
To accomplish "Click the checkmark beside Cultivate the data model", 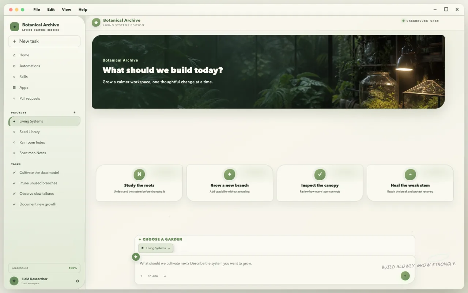I will pyautogui.click(x=14, y=173).
